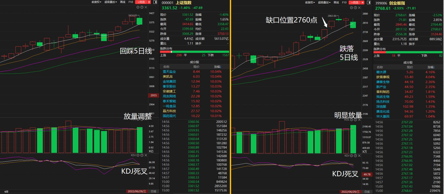Open stock 扬杰科技 in ChiNext list
The image size is (444, 194).
[x=383, y=102]
